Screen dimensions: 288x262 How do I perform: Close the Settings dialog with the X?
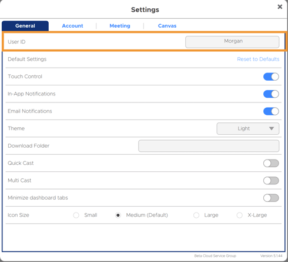280,6
